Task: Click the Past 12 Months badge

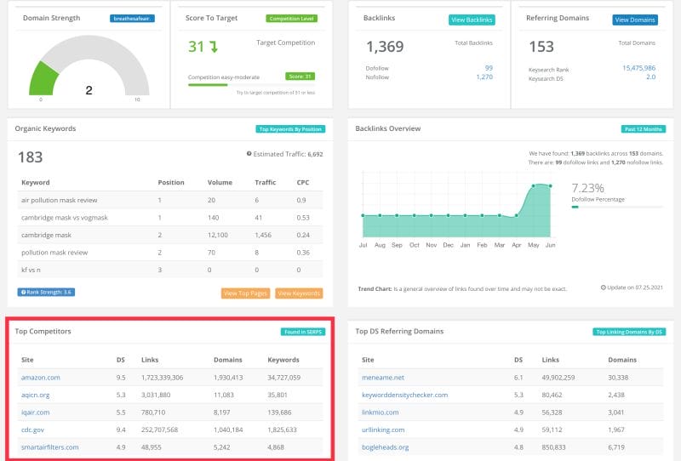Action: [644, 129]
